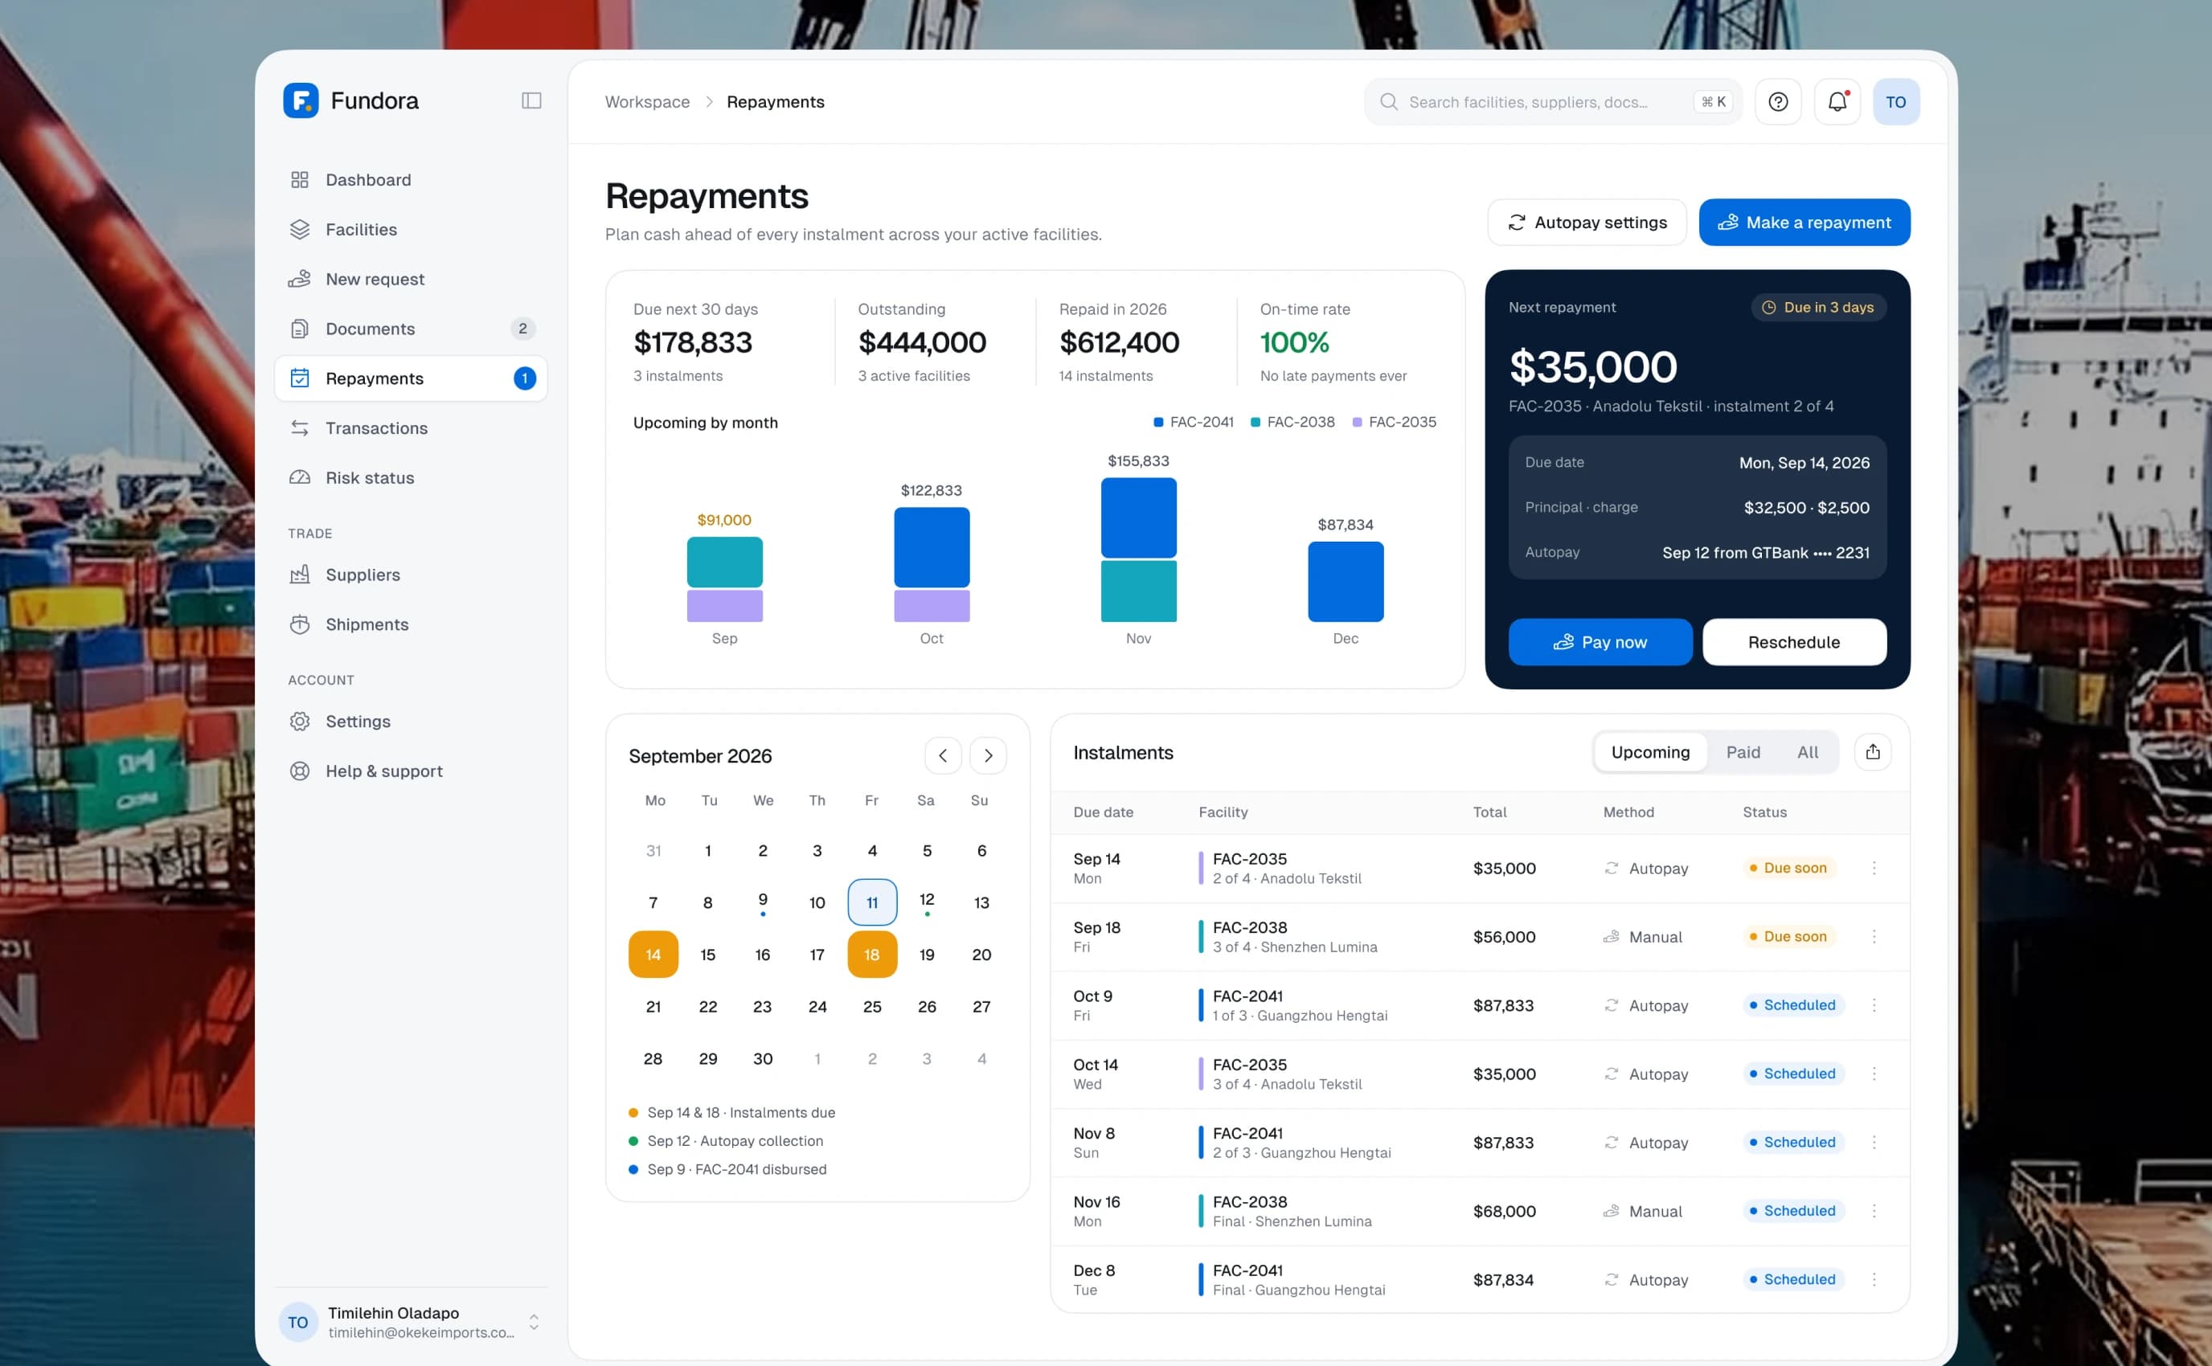Click the $444,000 outstanding value

point(922,342)
